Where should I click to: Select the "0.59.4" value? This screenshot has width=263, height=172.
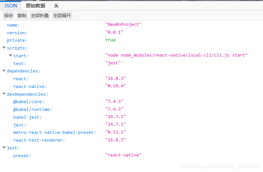116,86
